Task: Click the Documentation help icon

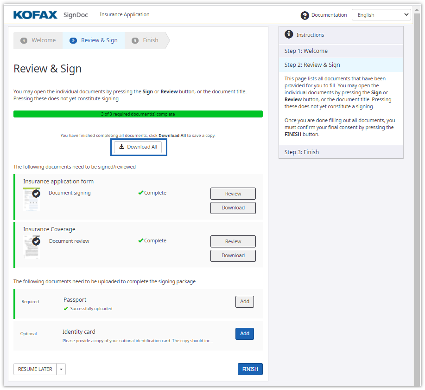Action: 304,15
